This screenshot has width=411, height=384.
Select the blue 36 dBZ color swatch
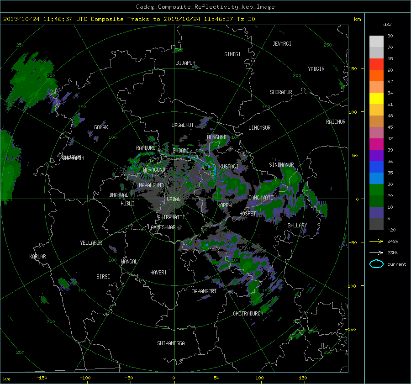(x=376, y=167)
